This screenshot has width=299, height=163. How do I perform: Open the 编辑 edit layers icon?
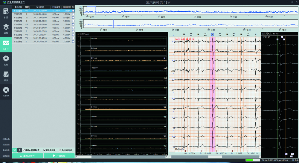coord(6,28)
